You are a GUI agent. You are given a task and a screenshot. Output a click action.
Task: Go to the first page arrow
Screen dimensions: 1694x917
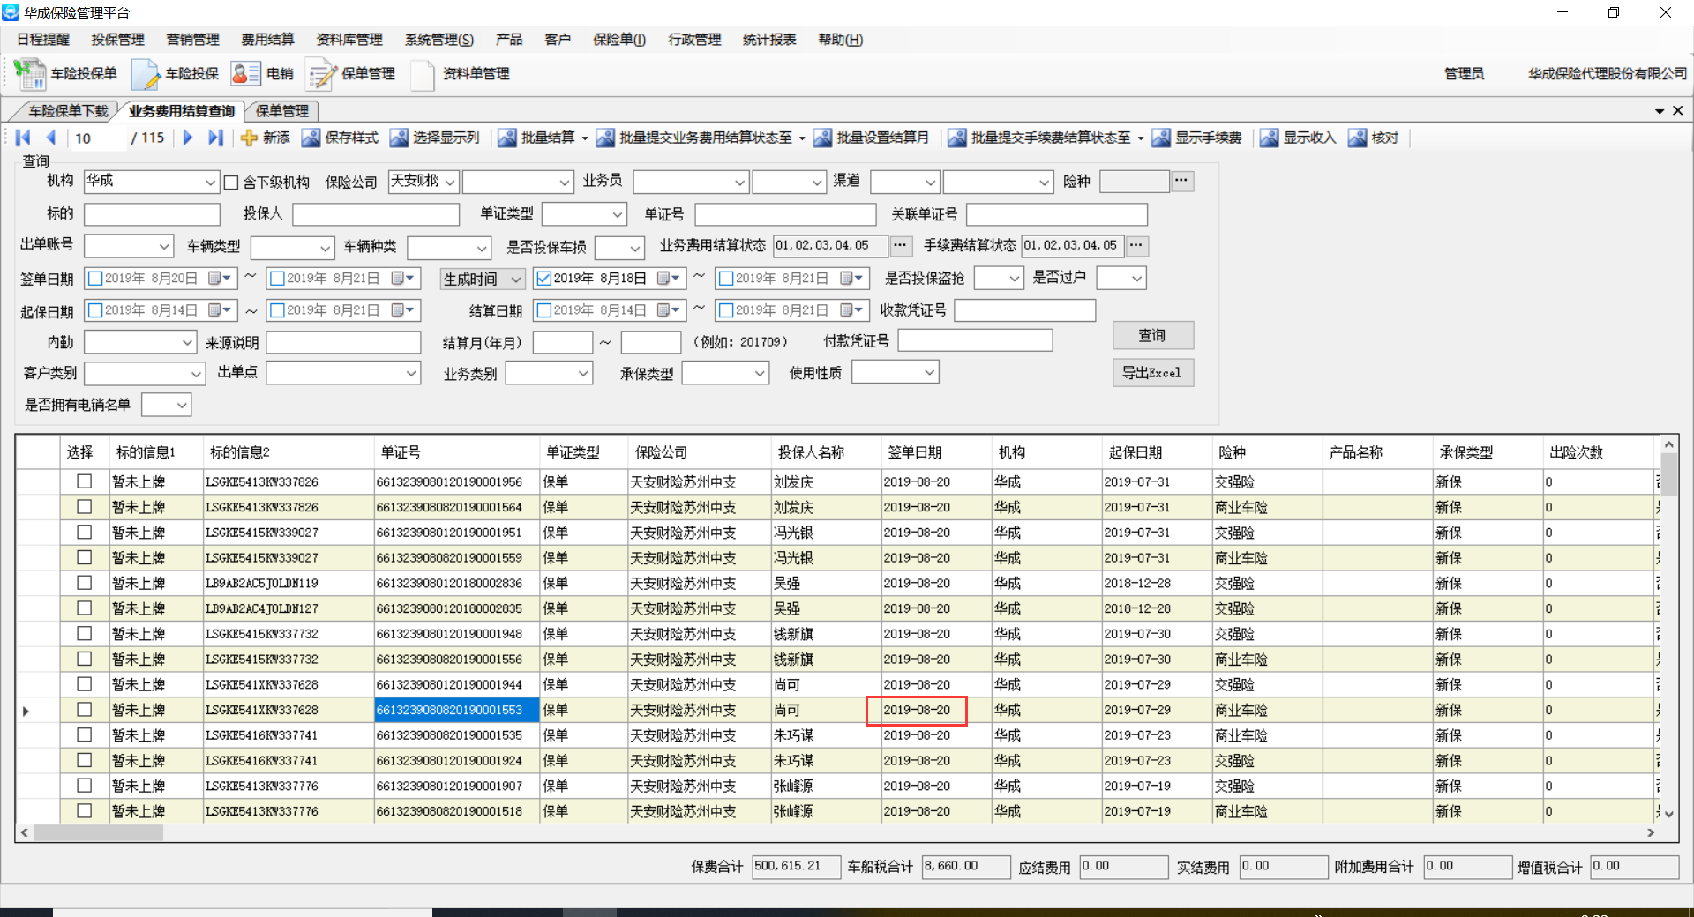[24, 138]
